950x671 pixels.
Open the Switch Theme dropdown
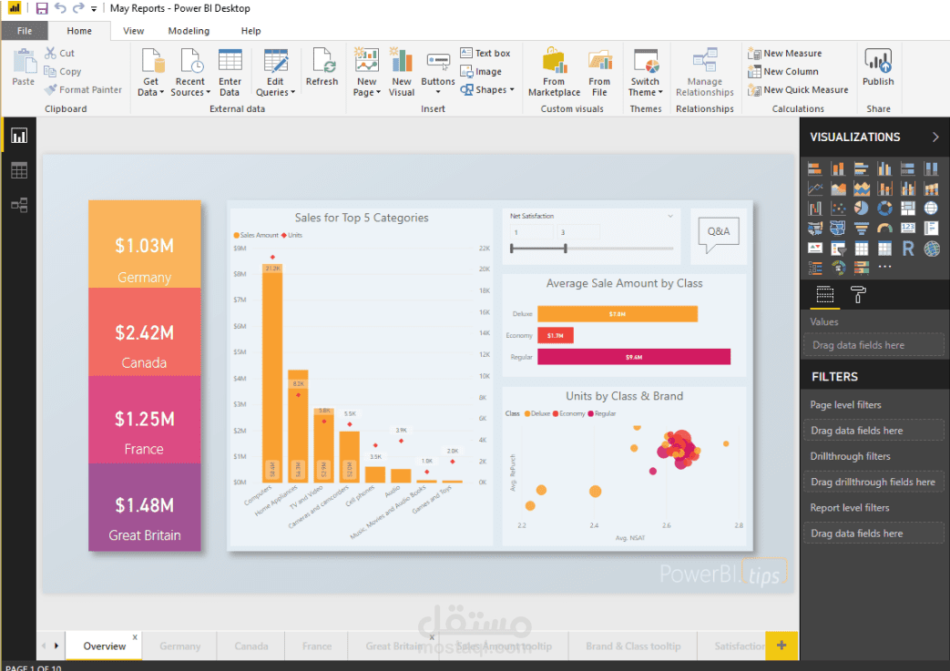pyautogui.click(x=645, y=72)
